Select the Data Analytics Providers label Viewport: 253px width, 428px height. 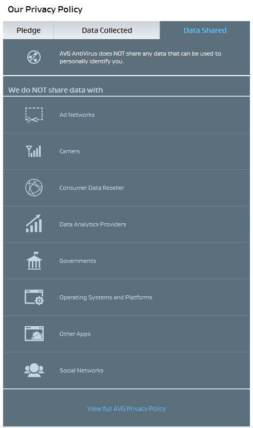pyautogui.click(x=93, y=224)
